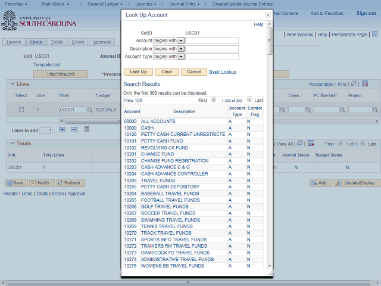This screenshot has width=381, height=286.
Task: Show next results page arrow
Action: [249, 100]
